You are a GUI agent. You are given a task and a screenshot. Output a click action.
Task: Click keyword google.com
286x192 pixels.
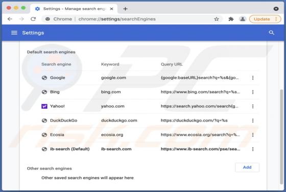point(113,78)
